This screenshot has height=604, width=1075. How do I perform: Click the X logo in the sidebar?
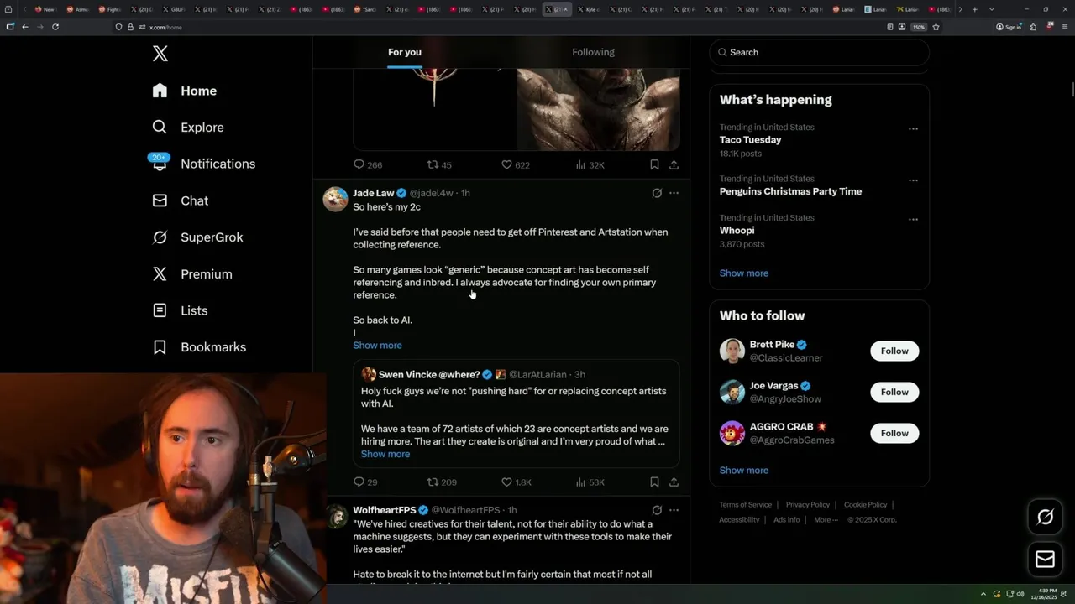click(x=160, y=54)
